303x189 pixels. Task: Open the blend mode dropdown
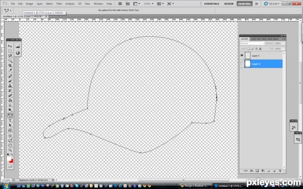(252, 43)
